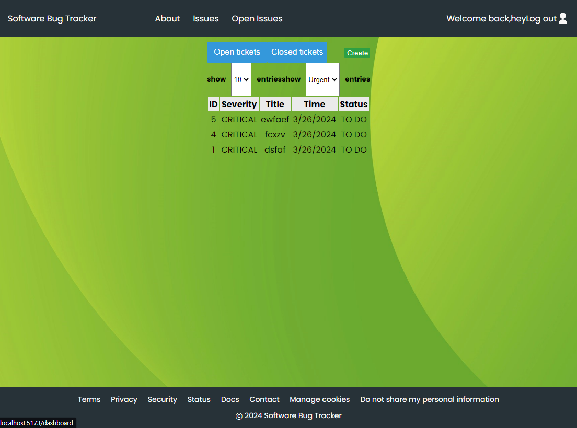577x428 pixels.
Task: Click CRITICAL severity of fcxzv row
Action: click(239, 135)
